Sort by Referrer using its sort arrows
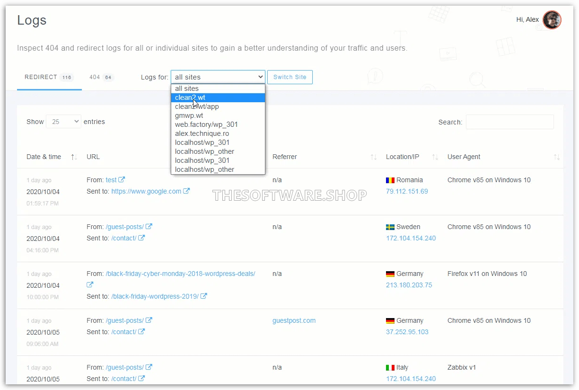This screenshot has width=579, height=390. (373, 157)
